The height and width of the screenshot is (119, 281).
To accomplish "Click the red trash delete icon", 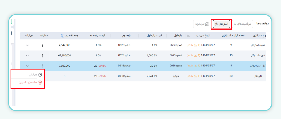I will pyautogui.click(x=40, y=83).
